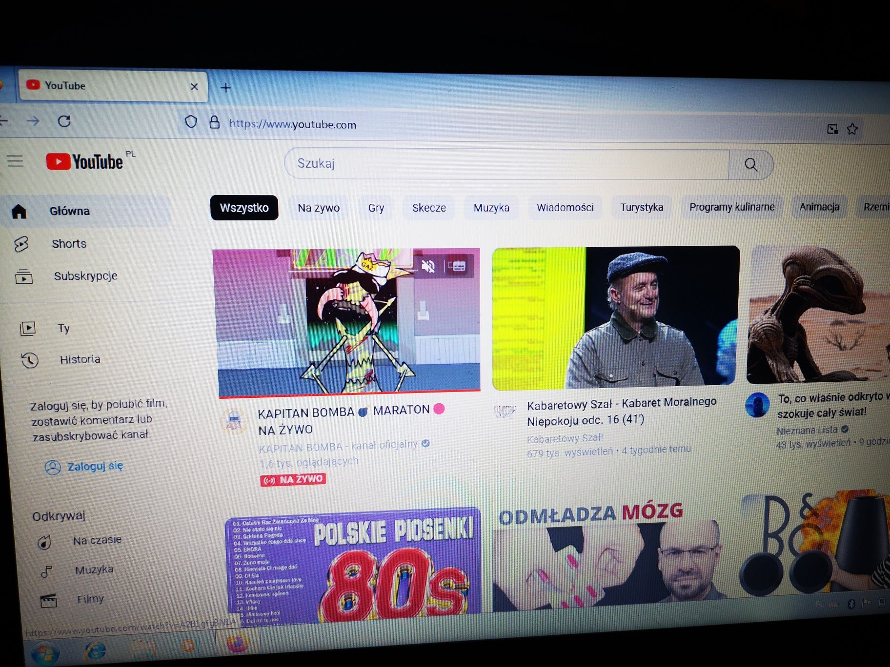
Task: Open a new browser tab
Action: (226, 88)
